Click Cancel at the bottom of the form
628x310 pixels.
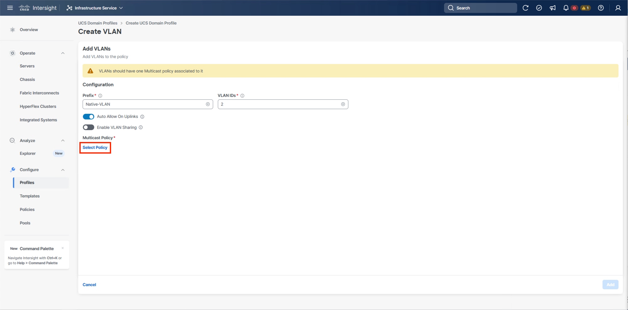(x=89, y=284)
